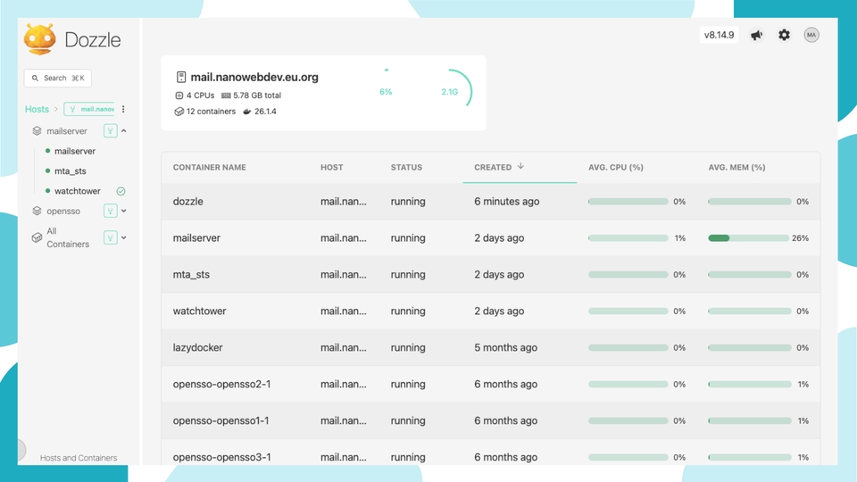Viewport: 857px width, 482px height.
Task: Sort by the Created column header
Action: pyautogui.click(x=493, y=167)
